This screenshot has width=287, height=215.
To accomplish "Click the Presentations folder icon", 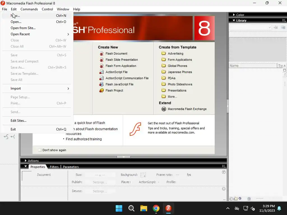I will (164, 90).
